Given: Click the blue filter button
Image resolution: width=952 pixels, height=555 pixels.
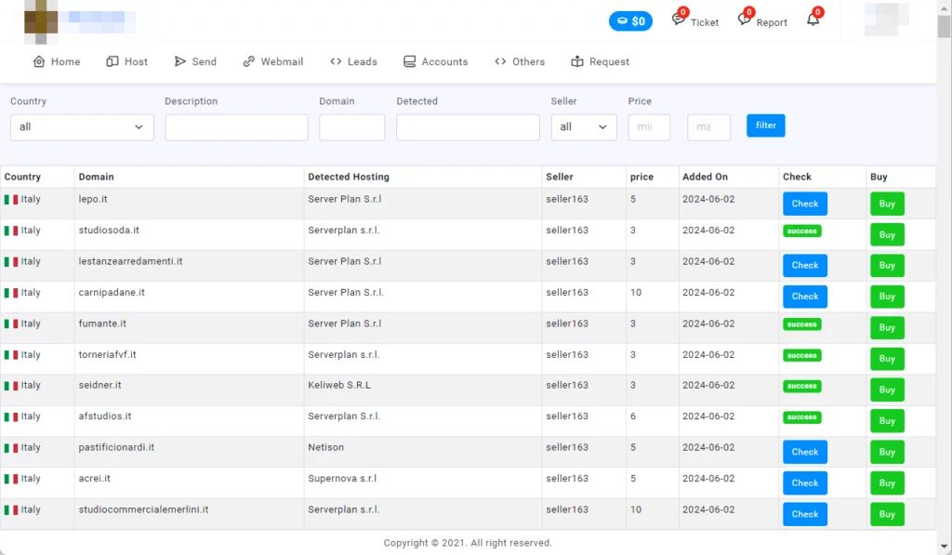Looking at the screenshot, I should click(765, 126).
